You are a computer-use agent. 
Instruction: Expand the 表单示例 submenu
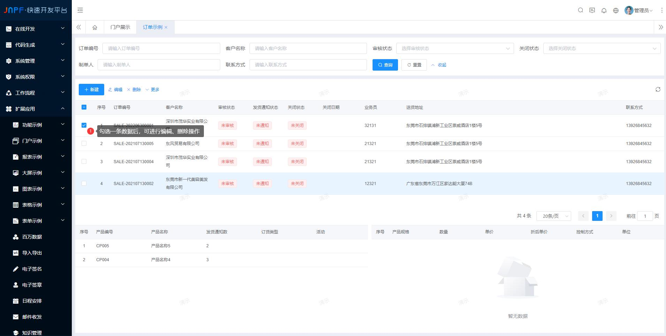tap(36, 221)
